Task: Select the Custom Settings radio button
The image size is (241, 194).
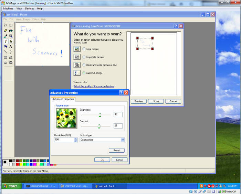Action: [x=84, y=73]
